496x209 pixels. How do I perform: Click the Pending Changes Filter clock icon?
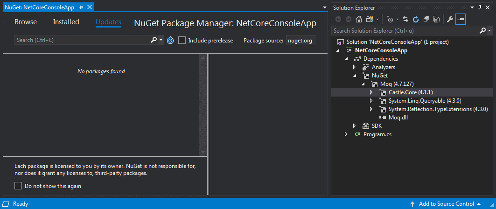(x=390, y=19)
